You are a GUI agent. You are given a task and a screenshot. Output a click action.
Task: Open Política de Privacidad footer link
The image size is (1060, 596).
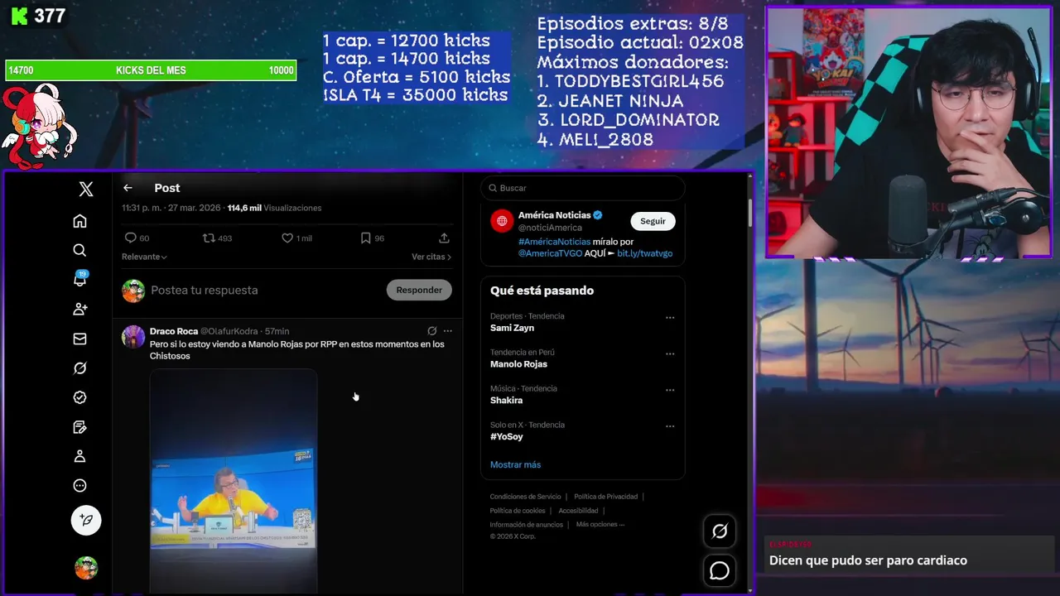point(605,497)
